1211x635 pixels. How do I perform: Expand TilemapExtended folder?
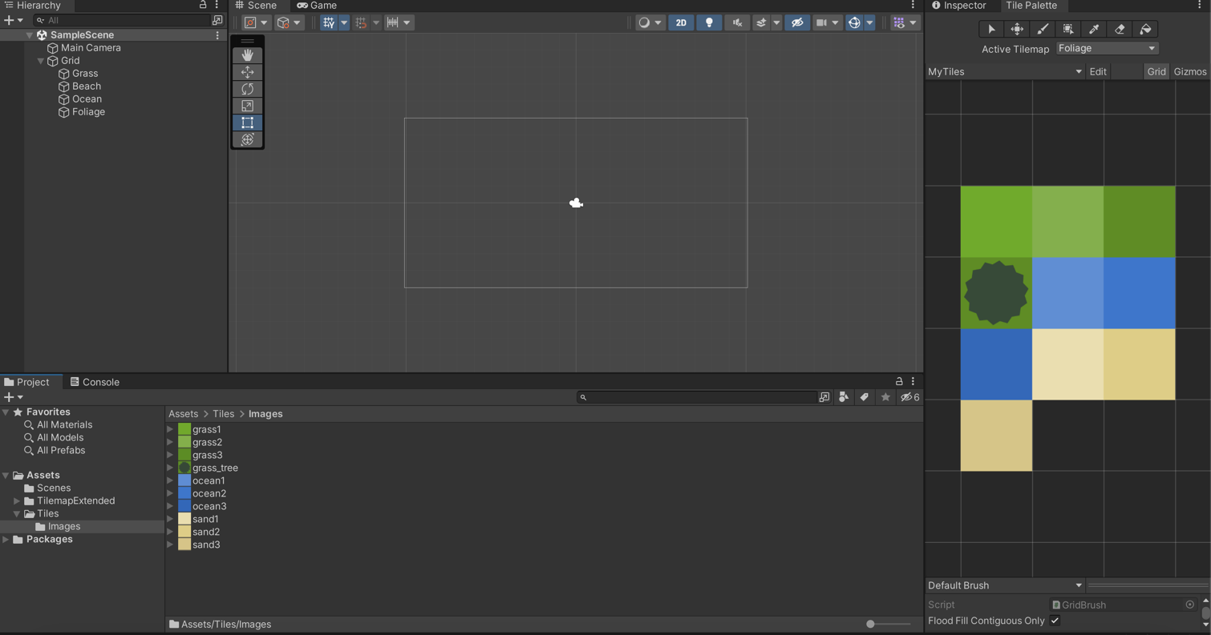click(17, 500)
